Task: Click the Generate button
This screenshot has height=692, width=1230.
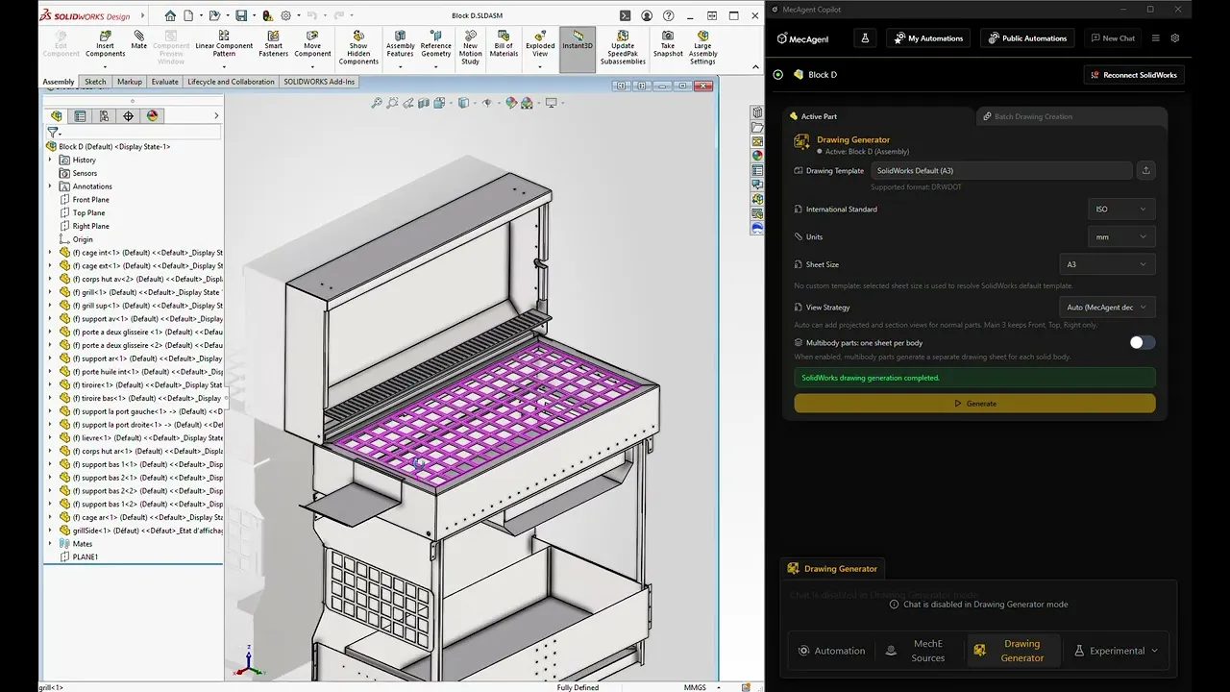Action: pyautogui.click(x=974, y=404)
